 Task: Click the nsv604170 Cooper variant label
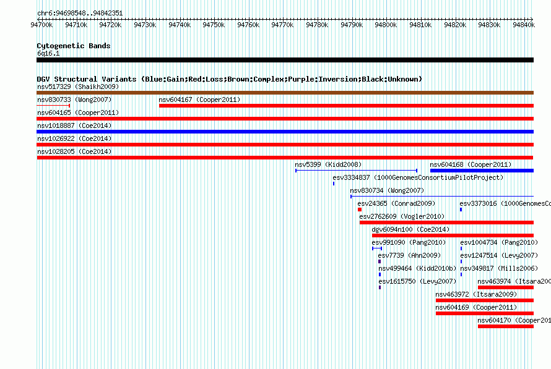point(514,320)
